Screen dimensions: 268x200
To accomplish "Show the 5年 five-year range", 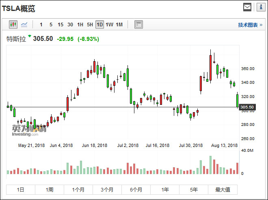I will (x=194, y=189).
